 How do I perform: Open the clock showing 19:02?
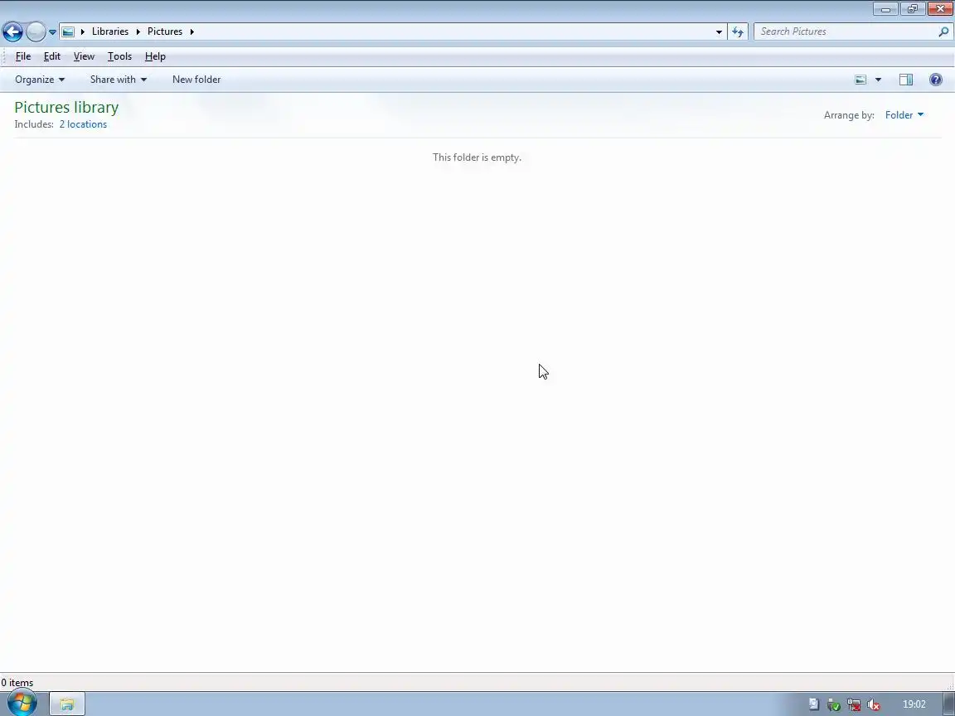click(914, 704)
